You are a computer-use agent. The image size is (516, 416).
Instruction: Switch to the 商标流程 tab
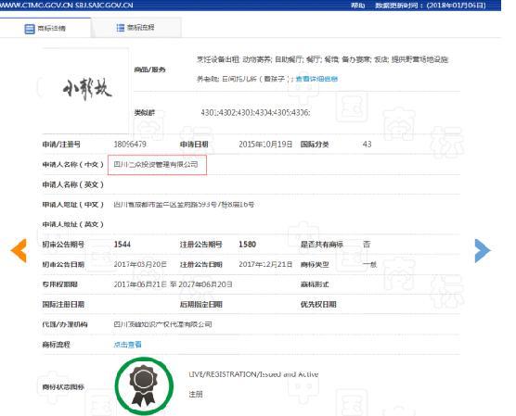click(x=135, y=28)
